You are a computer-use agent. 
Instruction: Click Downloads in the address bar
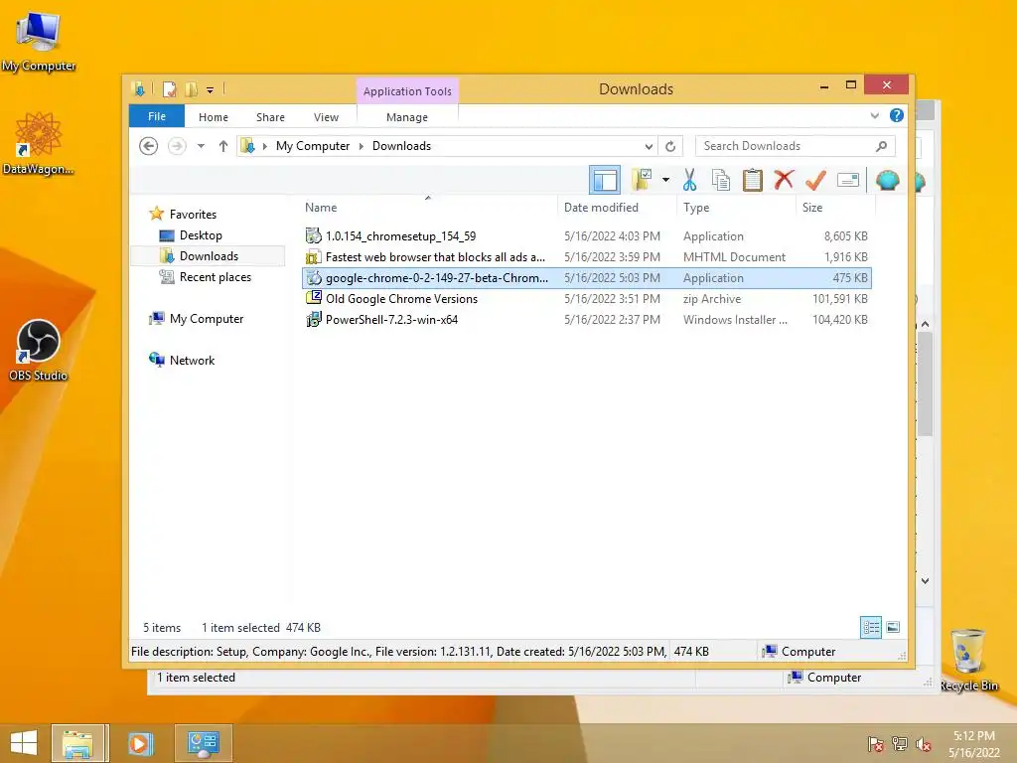[x=401, y=146]
